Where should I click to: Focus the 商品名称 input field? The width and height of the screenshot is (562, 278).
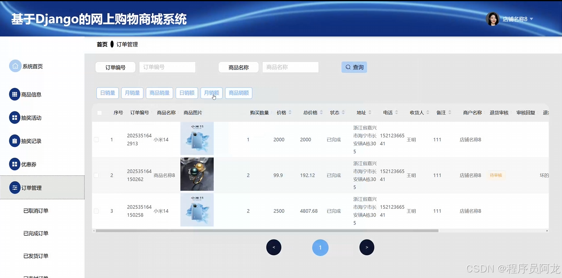[x=290, y=67]
